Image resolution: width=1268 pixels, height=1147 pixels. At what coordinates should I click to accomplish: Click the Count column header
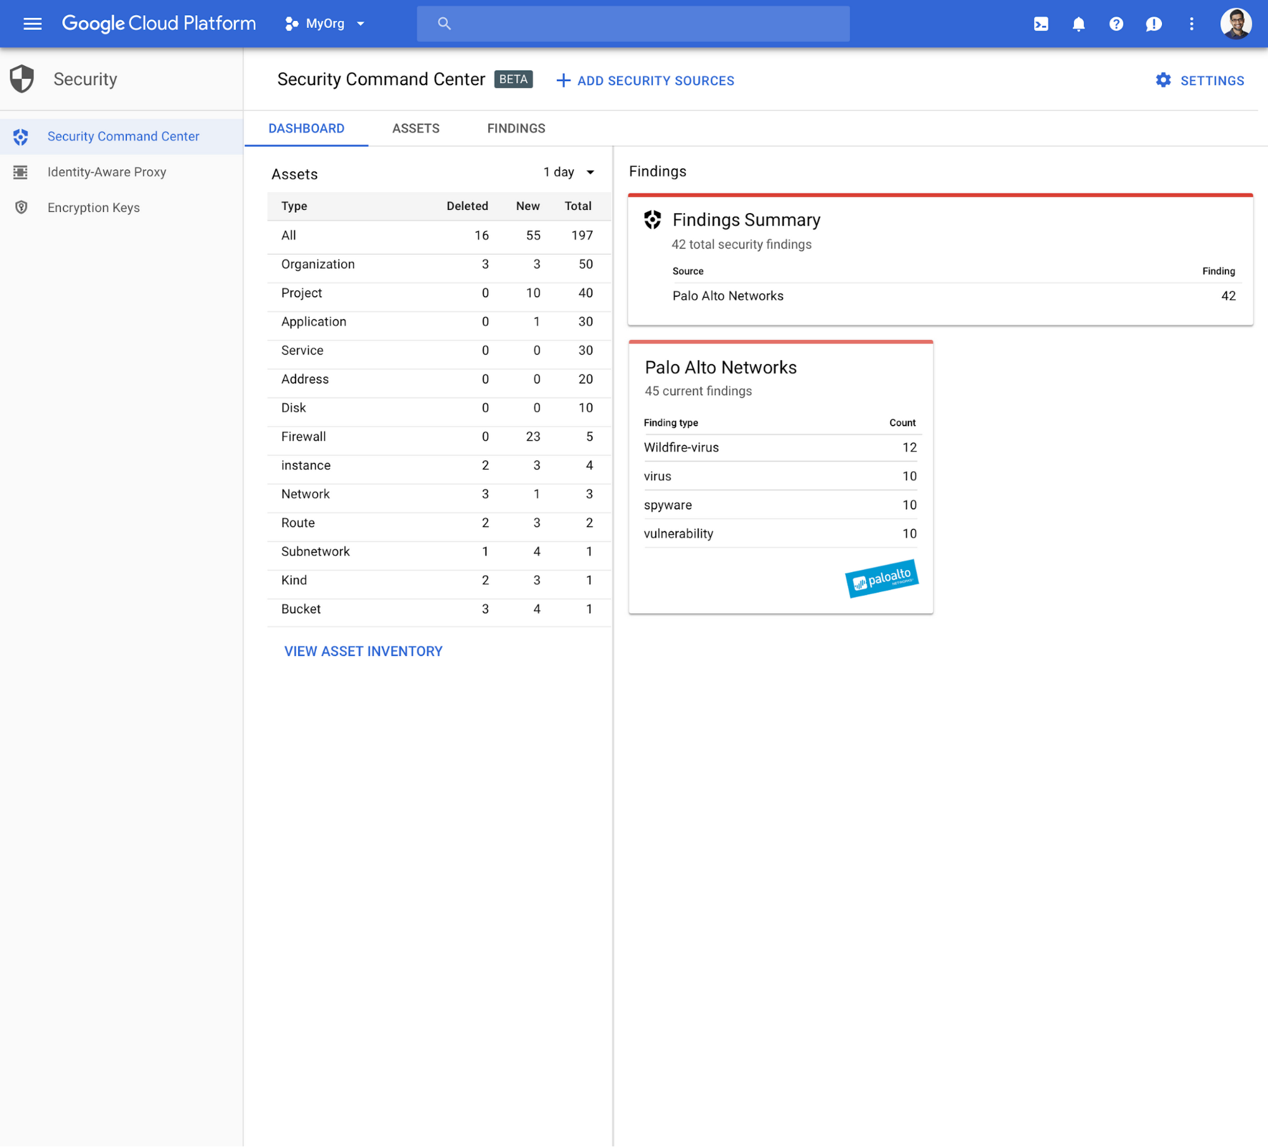[902, 423]
